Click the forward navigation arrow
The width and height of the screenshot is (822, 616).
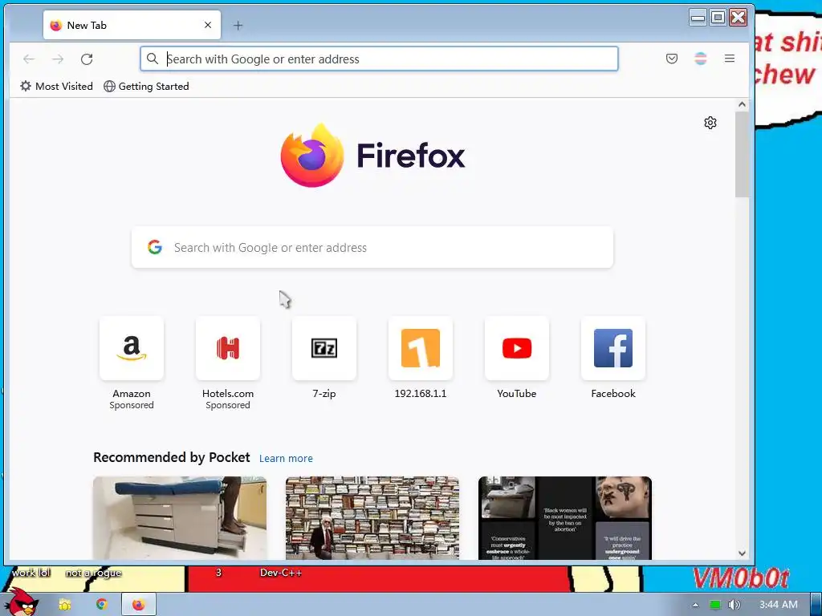click(x=58, y=59)
